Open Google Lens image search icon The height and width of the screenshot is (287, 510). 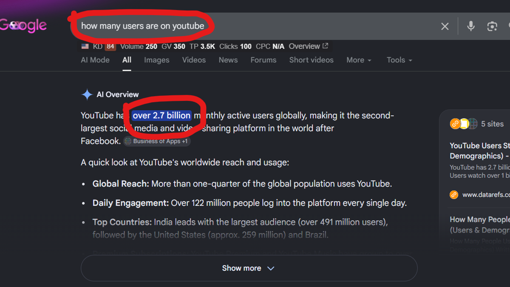[492, 26]
